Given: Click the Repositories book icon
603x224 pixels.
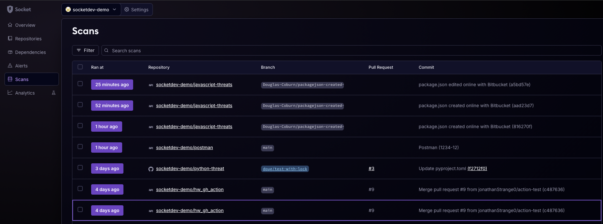Looking at the screenshot, I should click(x=10, y=38).
